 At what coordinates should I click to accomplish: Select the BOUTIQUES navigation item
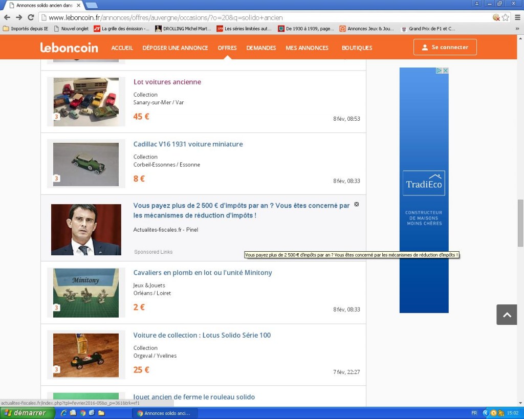[x=357, y=48]
